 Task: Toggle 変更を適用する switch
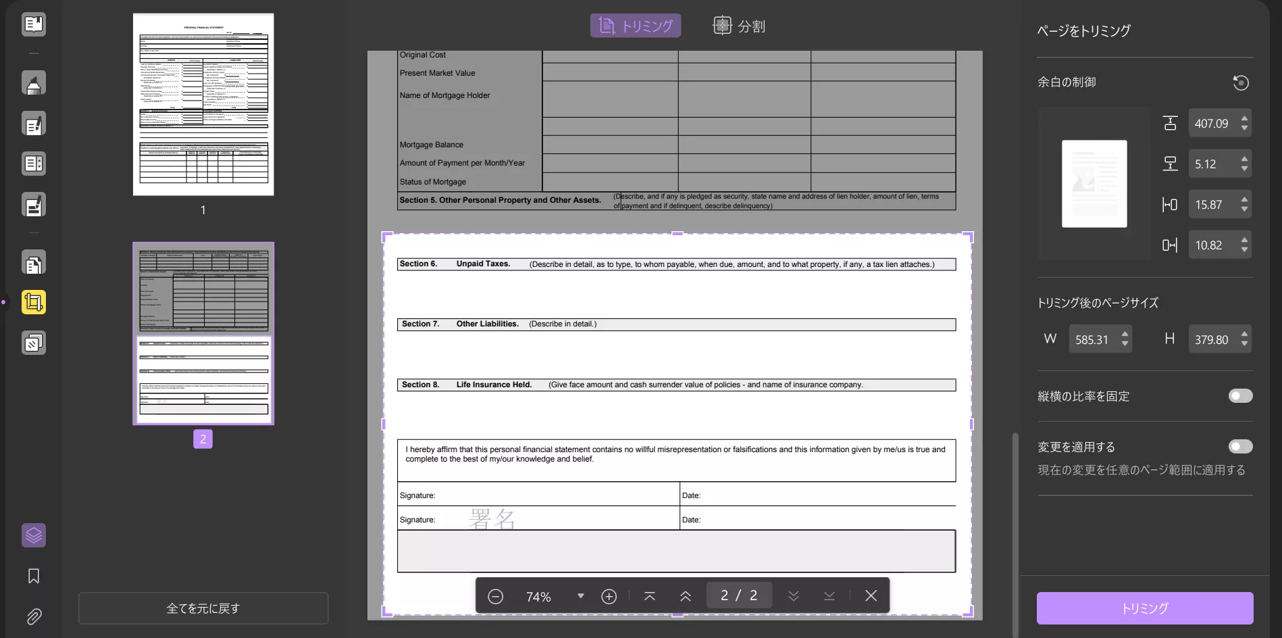point(1240,447)
